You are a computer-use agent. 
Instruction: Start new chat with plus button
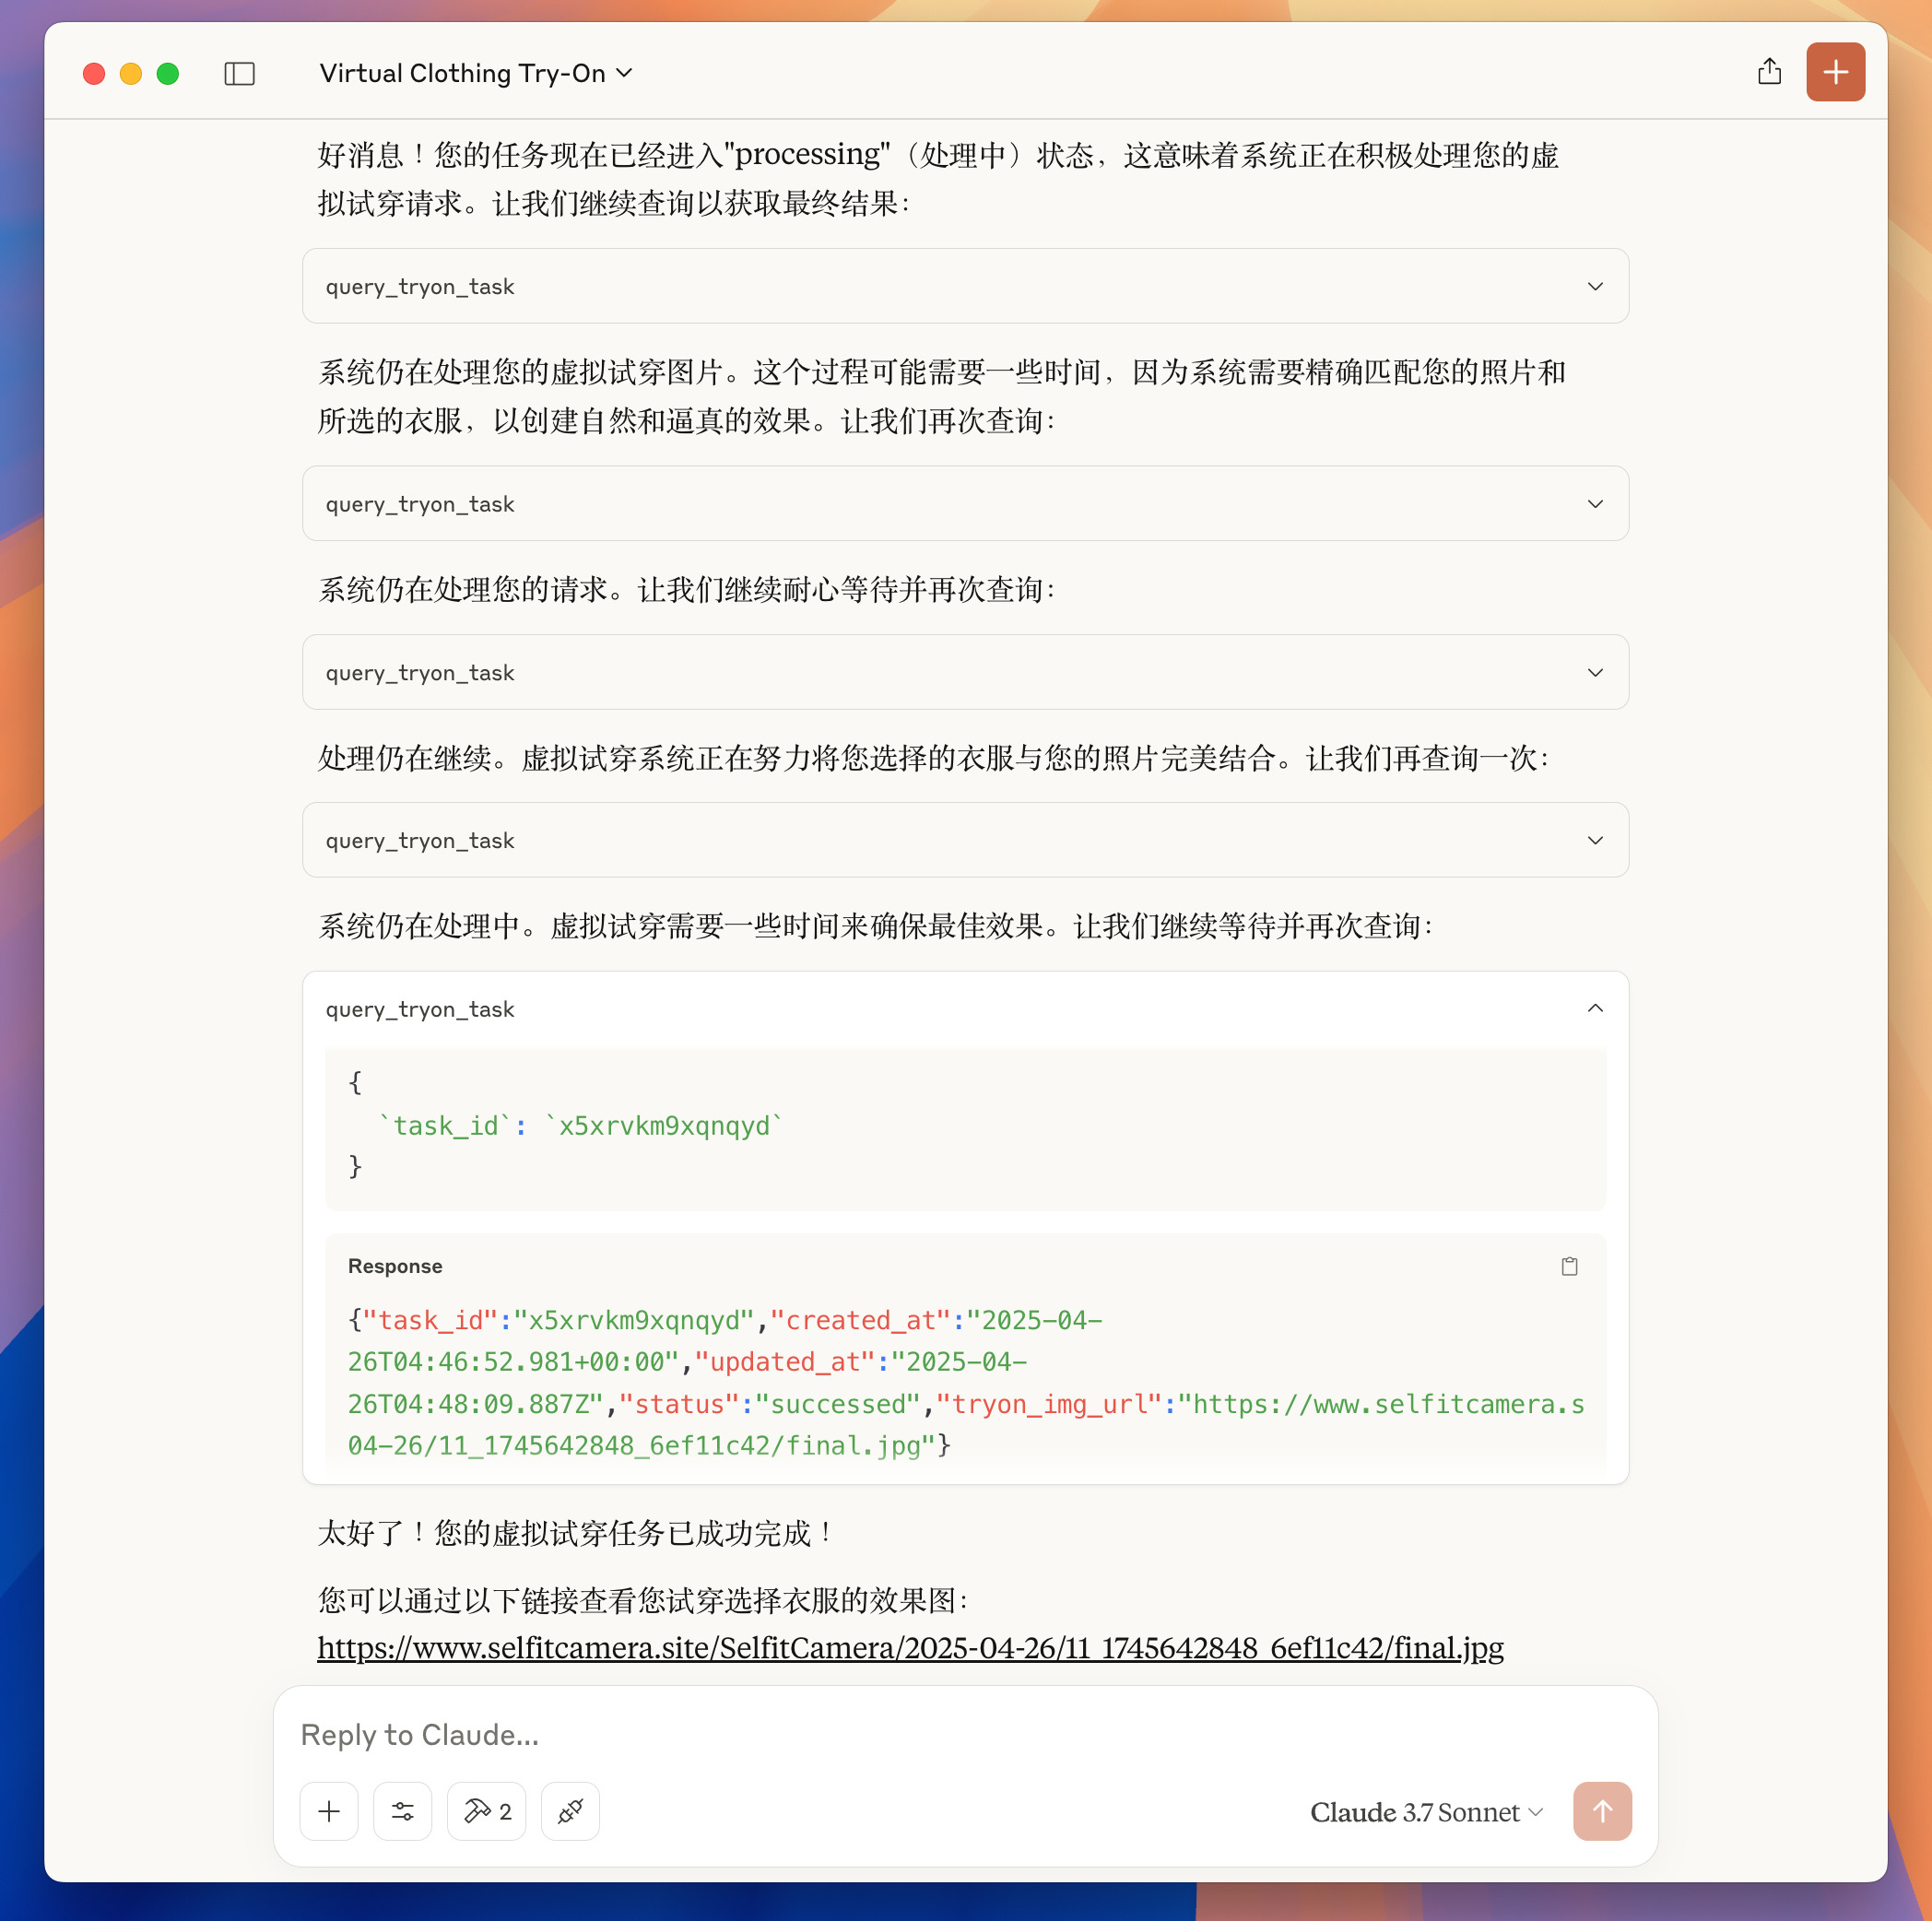1835,72
